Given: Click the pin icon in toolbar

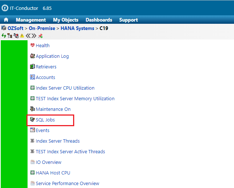Looking at the screenshot, I should [40, 36].
